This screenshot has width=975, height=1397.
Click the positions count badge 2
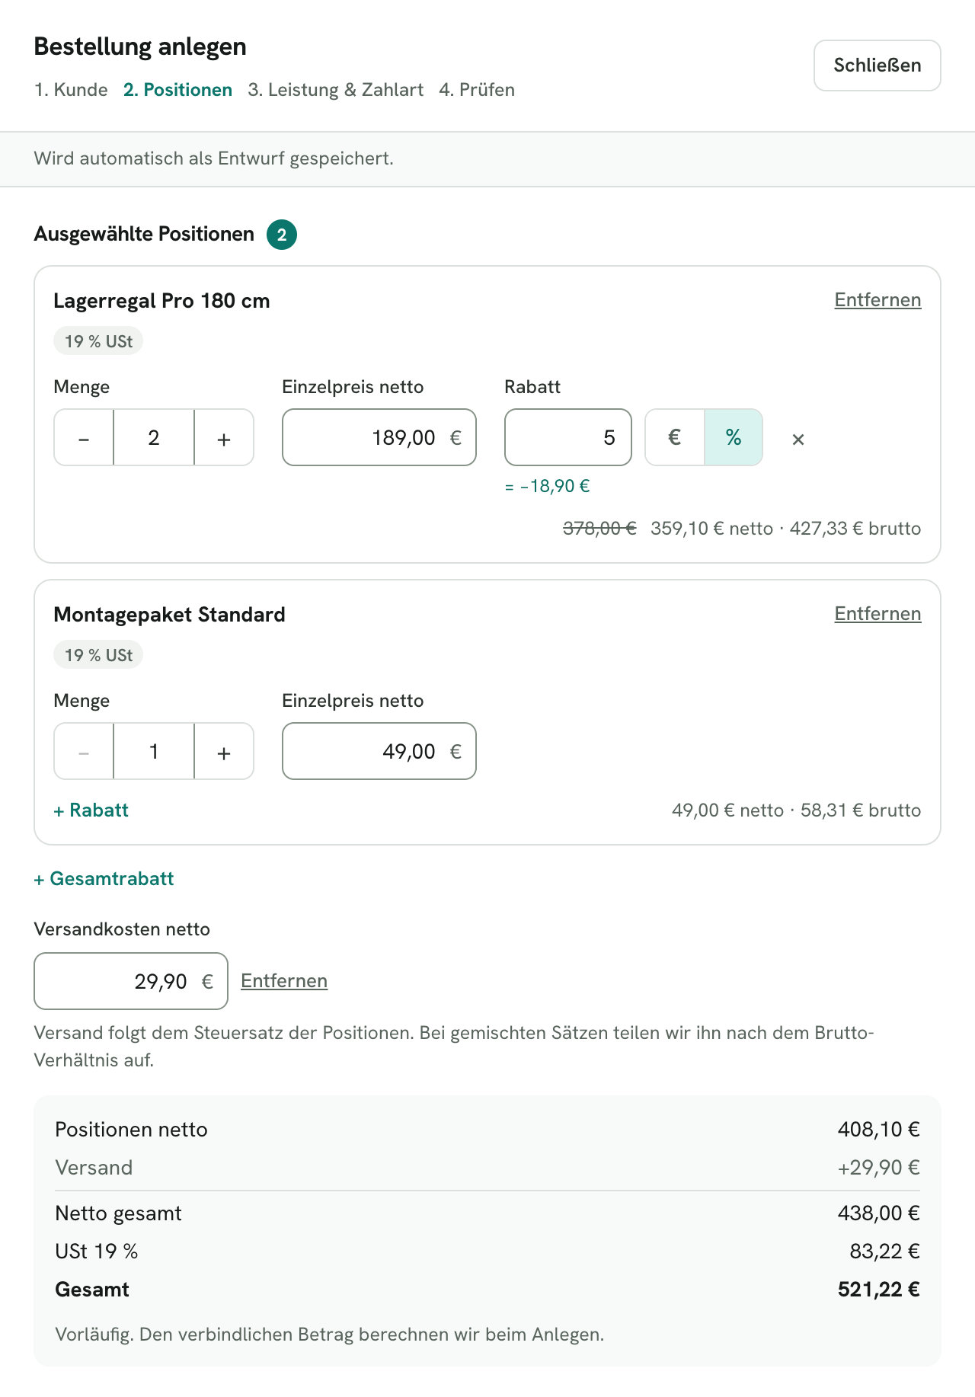coord(282,235)
